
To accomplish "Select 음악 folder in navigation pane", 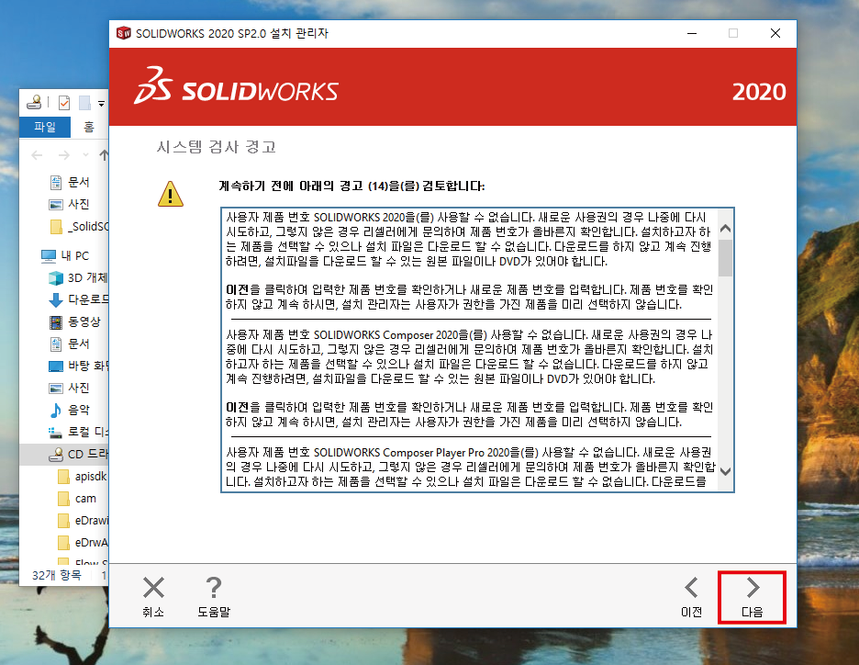I will click(x=70, y=410).
